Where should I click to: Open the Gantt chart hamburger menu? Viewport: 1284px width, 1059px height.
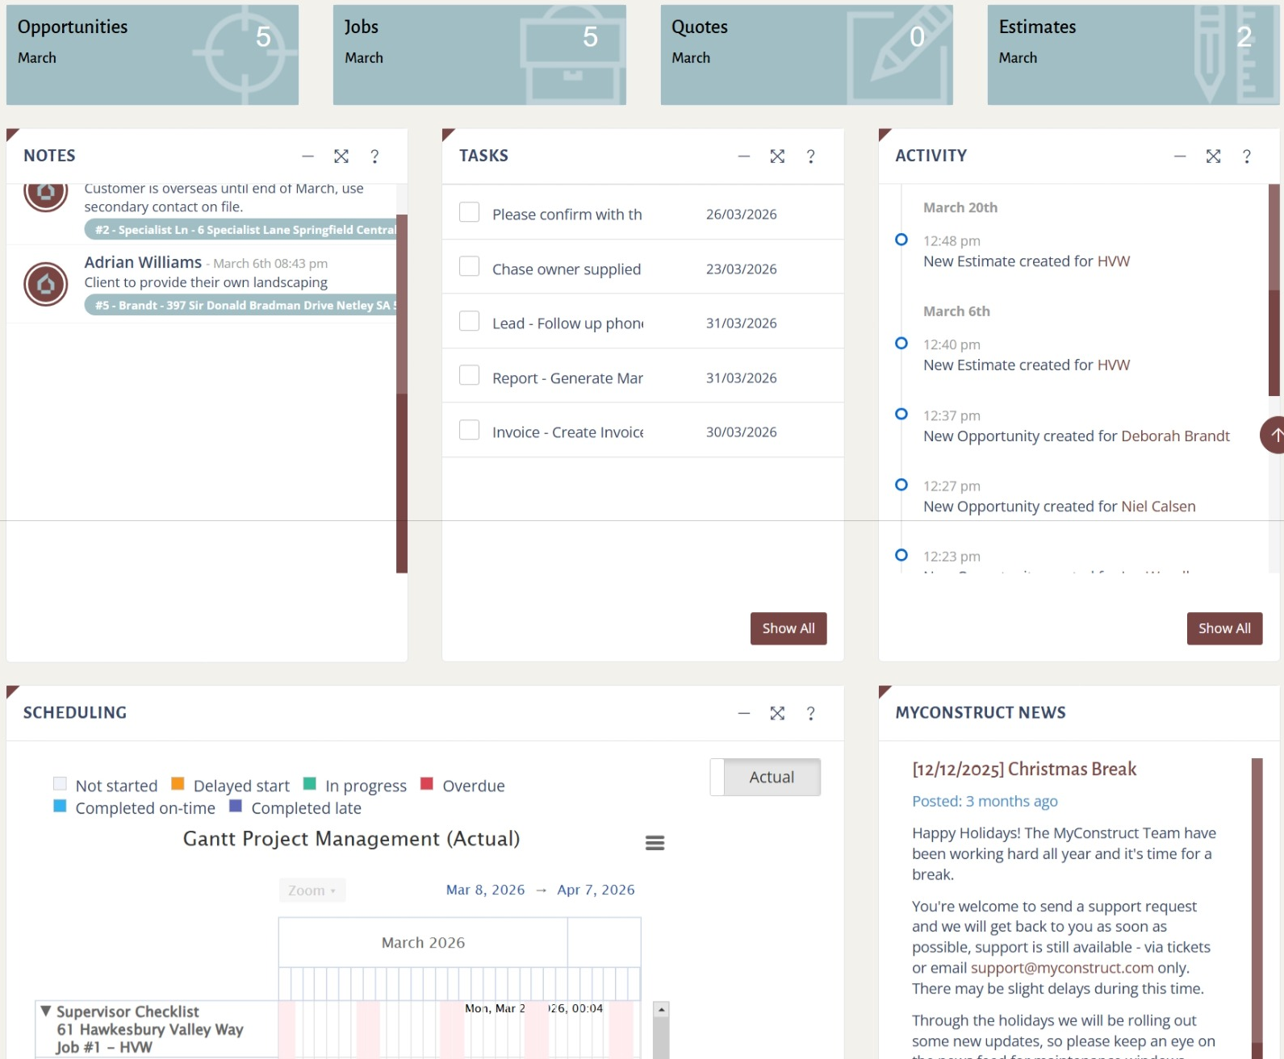click(x=655, y=843)
